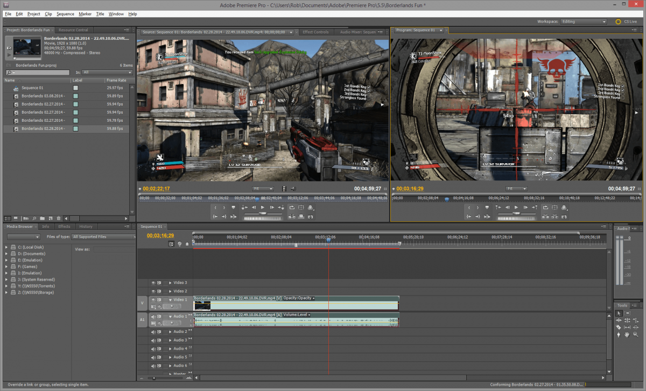Click the Find icon in Project panel
Screen dimensions: 646x391
pos(34,218)
